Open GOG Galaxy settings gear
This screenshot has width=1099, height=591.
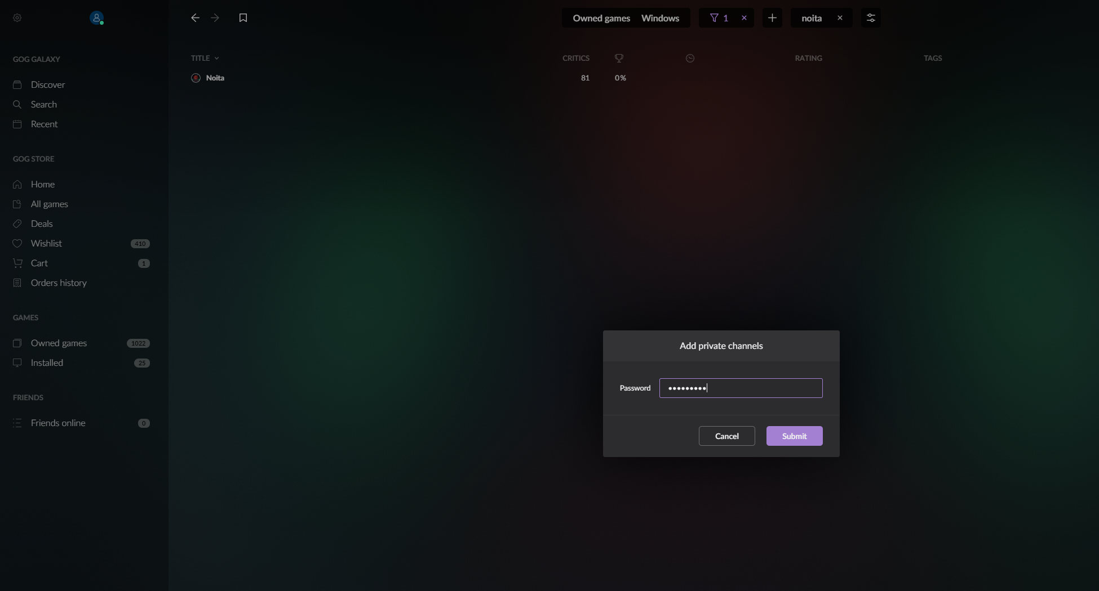click(x=17, y=17)
